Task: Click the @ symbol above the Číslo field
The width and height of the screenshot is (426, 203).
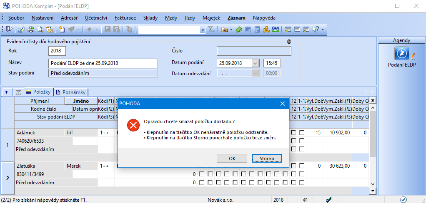Action: pos(289,42)
